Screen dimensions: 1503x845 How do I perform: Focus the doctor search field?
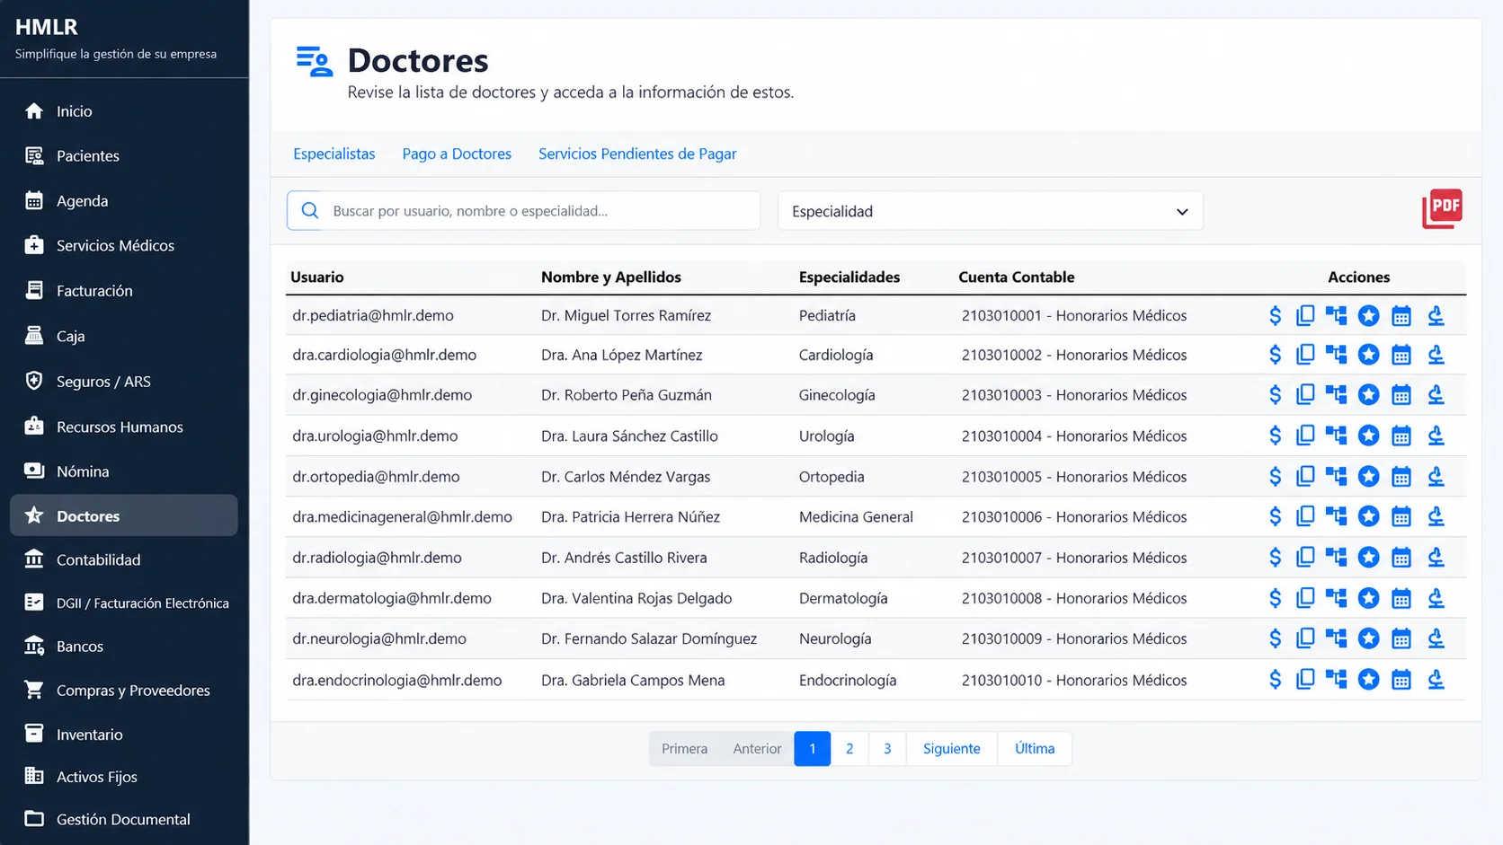[x=524, y=211]
